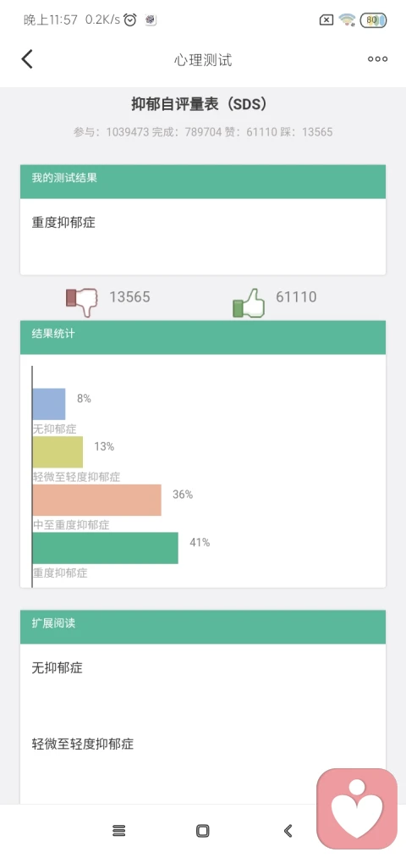
Task: Tap the green thumbs-up like icon
Action: tap(249, 302)
